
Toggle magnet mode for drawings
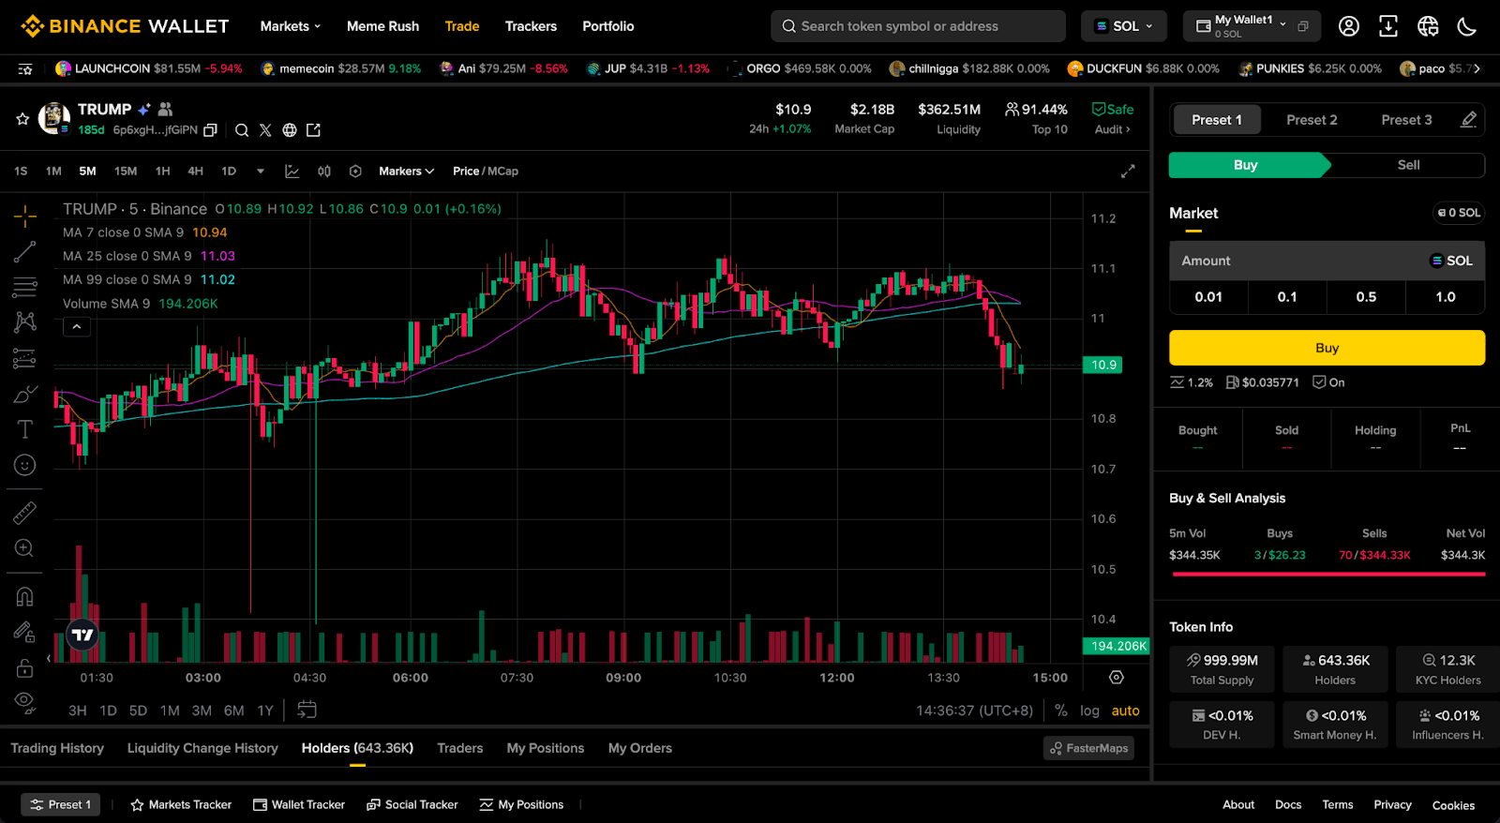tap(25, 596)
